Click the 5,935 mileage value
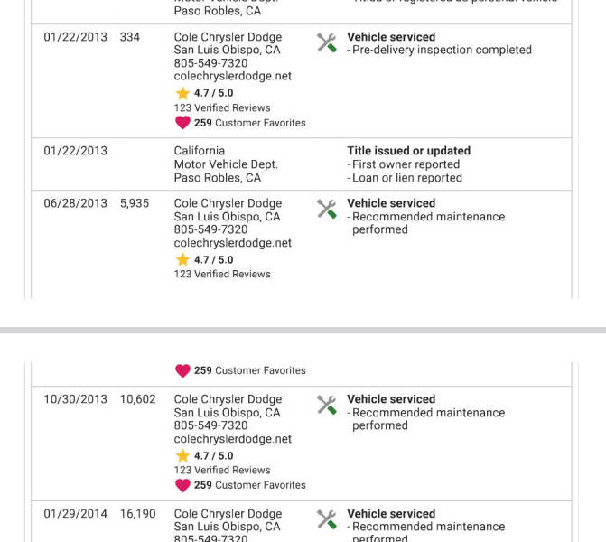This screenshot has height=542, width=606. [x=135, y=203]
